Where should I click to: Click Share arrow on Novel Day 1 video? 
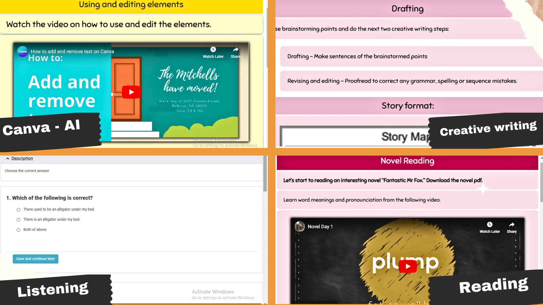click(512, 225)
